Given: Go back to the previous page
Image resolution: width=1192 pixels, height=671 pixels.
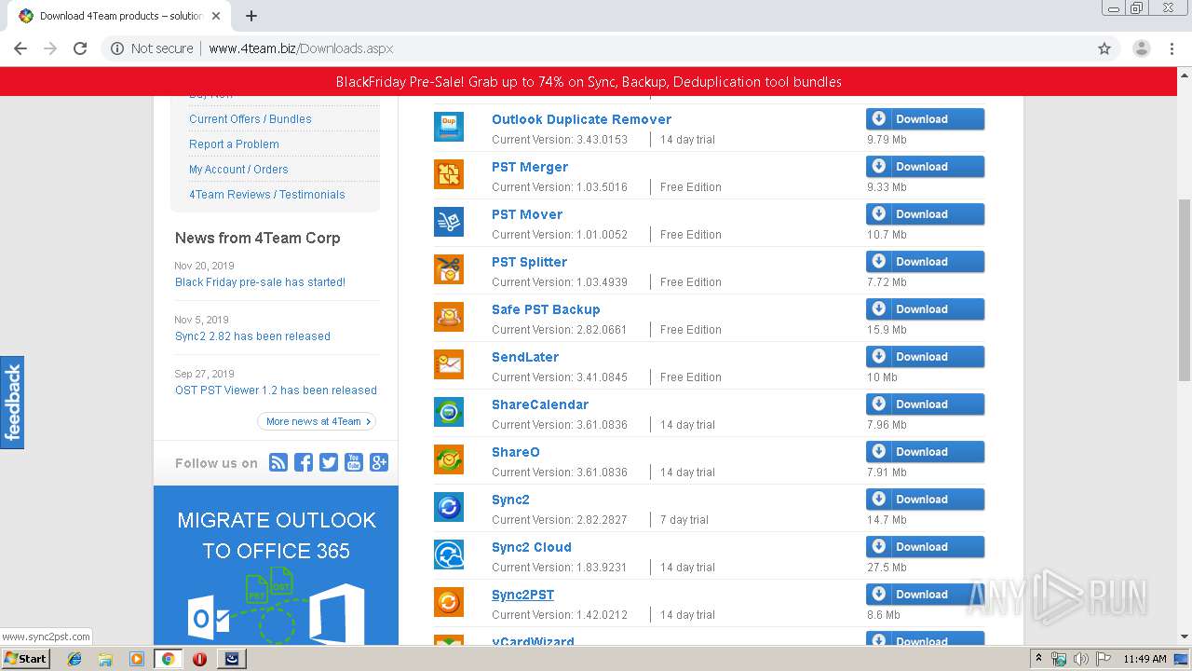Looking at the screenshot, I should (20, 48).
